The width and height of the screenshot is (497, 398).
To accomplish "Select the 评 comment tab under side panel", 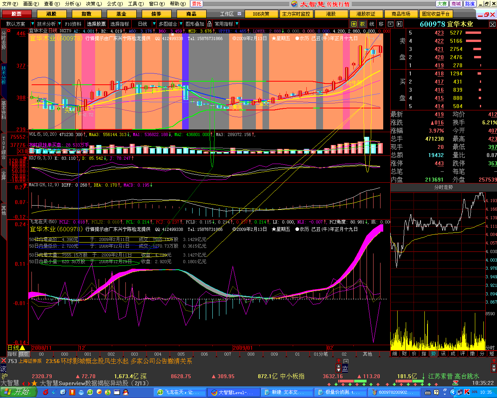I will tap(462, 354).
